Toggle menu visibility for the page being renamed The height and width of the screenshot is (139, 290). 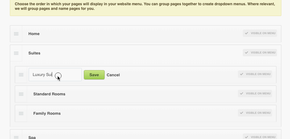tap(255, 74)
